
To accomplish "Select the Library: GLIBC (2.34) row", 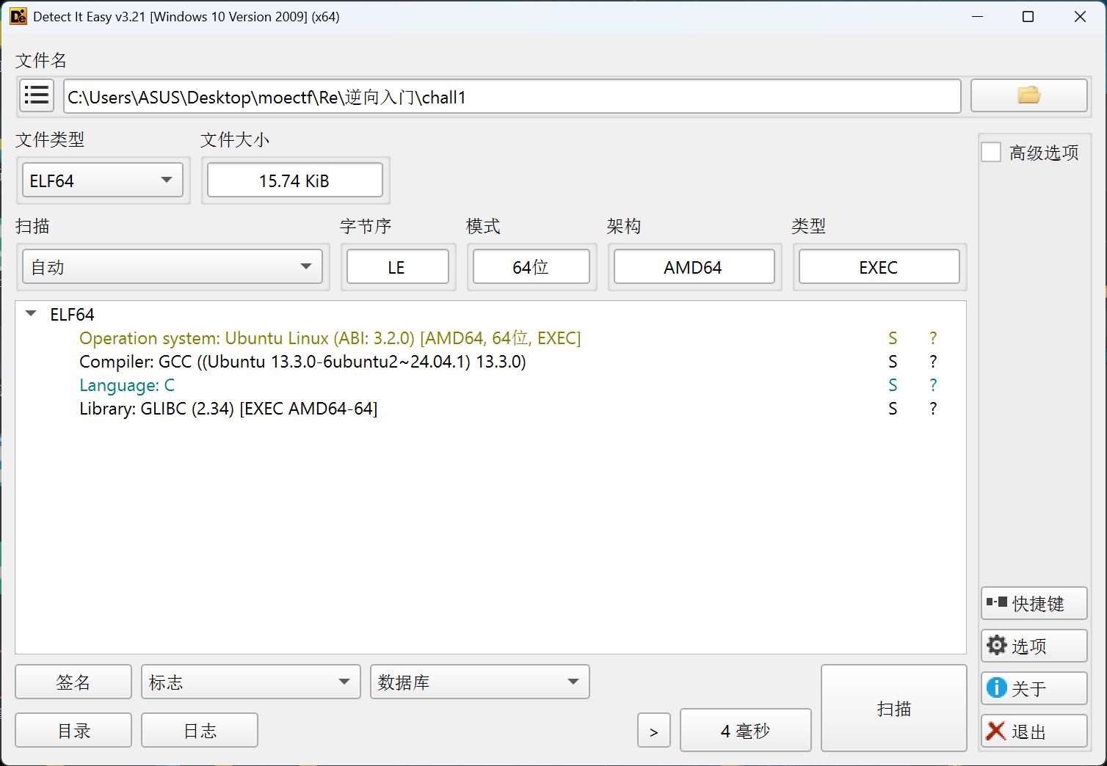I will [490, 409].
